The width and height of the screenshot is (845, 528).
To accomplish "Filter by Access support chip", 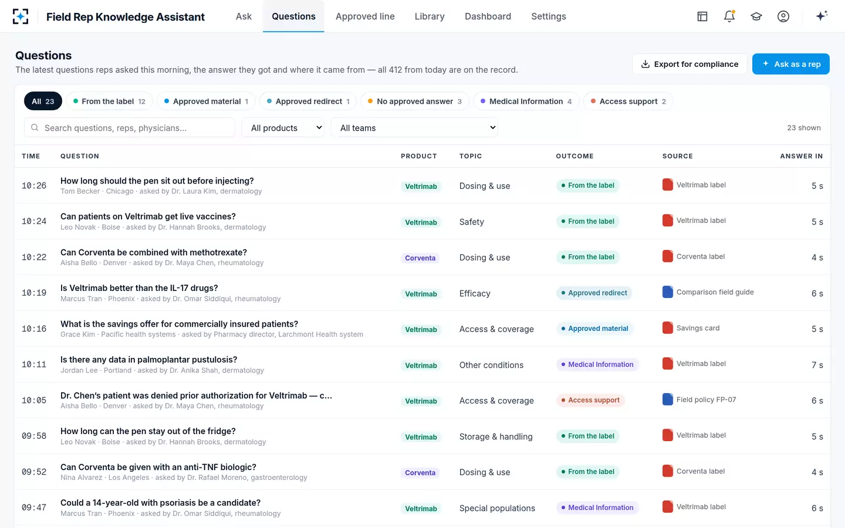I will [628, 101].
